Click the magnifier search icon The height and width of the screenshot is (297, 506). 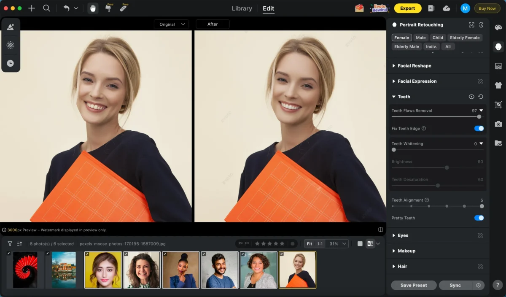47,8
